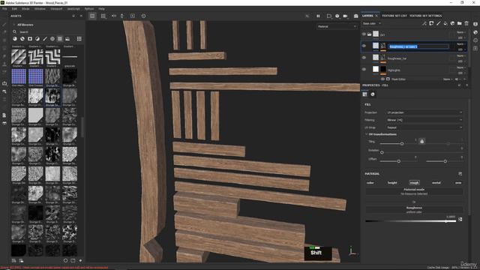
Task: Toggle the height channel in Material
Action: 392,183
